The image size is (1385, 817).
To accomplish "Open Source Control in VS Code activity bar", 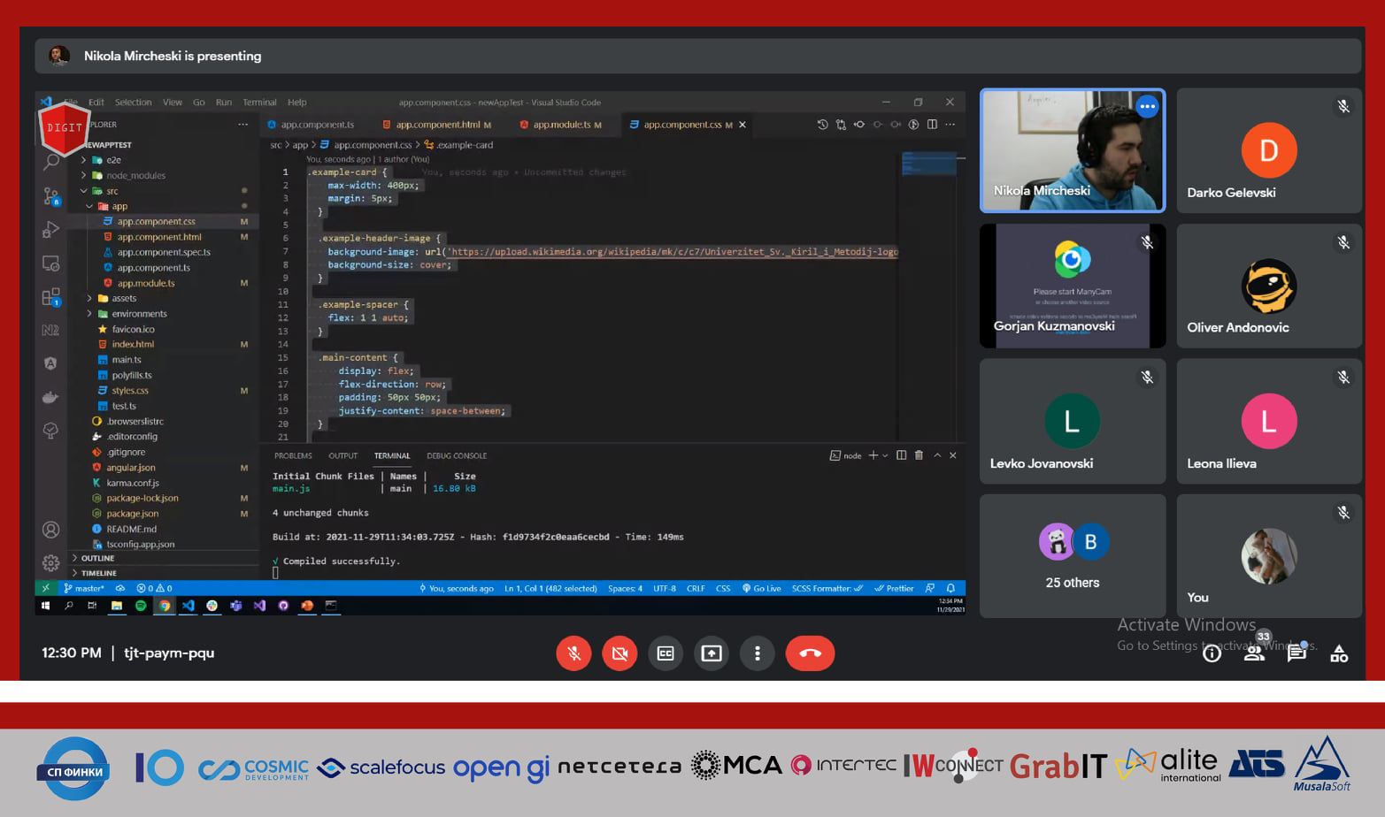I will click(x=51, y=196).
